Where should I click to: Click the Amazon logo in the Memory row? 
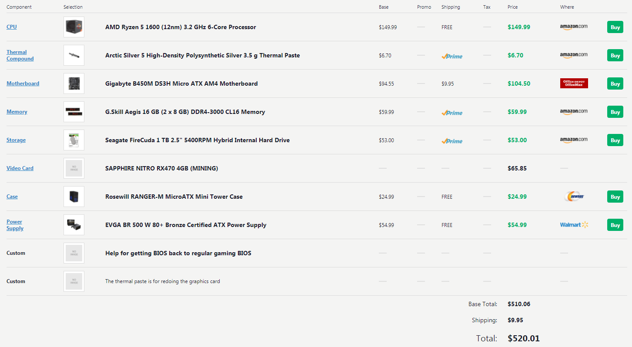tap(574, 112)
